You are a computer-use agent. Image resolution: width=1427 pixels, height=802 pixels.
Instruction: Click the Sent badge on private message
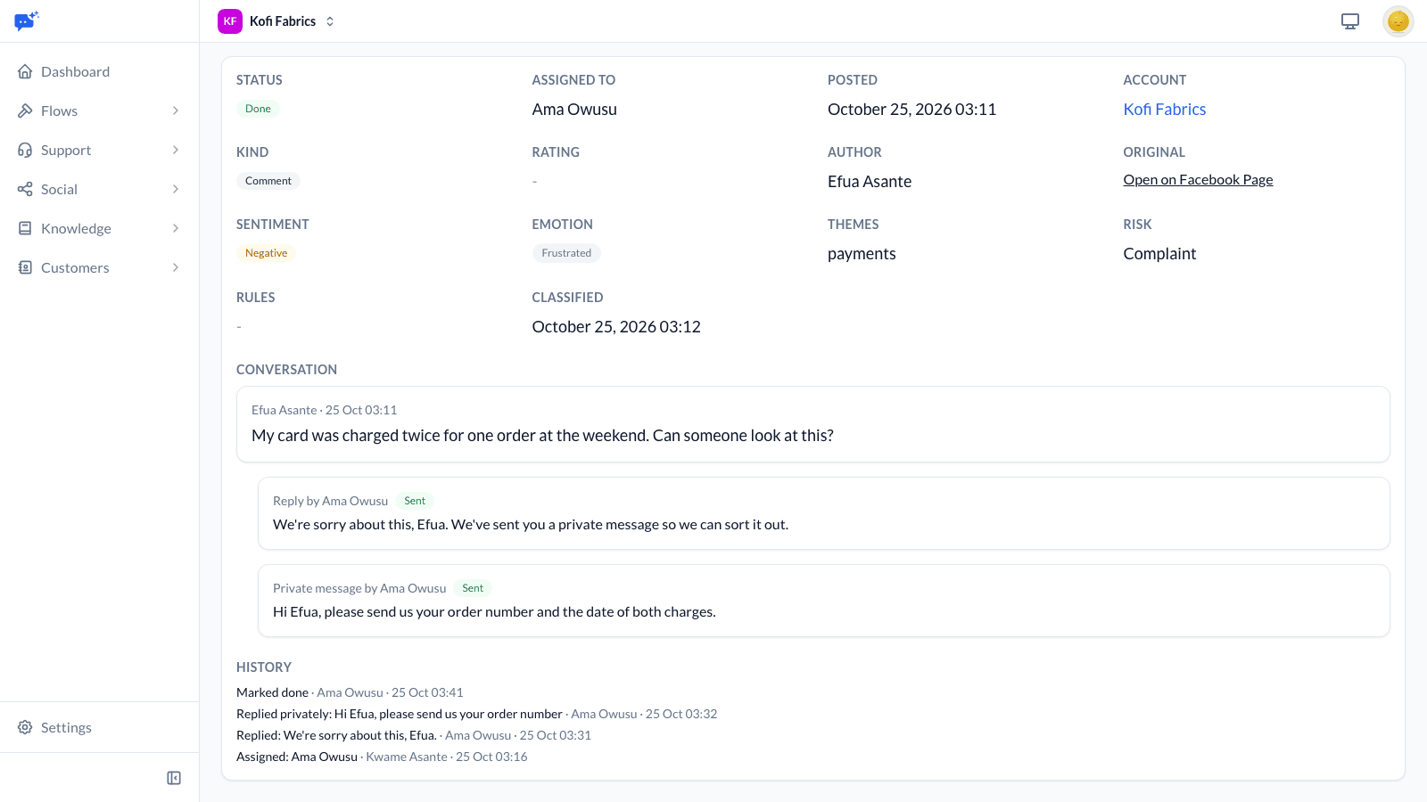pyautogui.click(x=473, y=588)
